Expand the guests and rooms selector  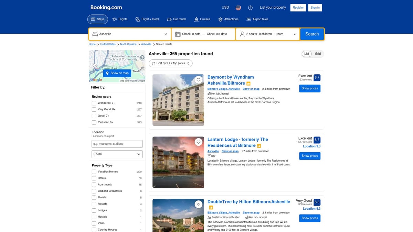click(x=268, y=34)
